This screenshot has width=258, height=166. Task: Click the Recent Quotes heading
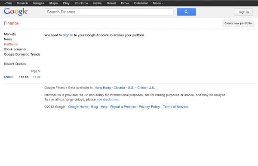(15, 64)
